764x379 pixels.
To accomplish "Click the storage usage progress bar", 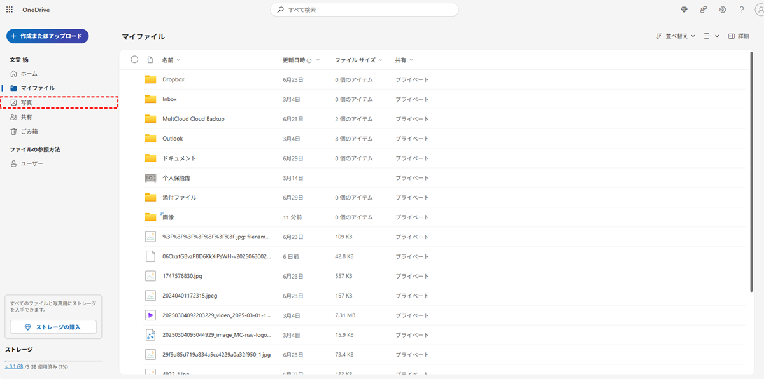I will 53,361.
